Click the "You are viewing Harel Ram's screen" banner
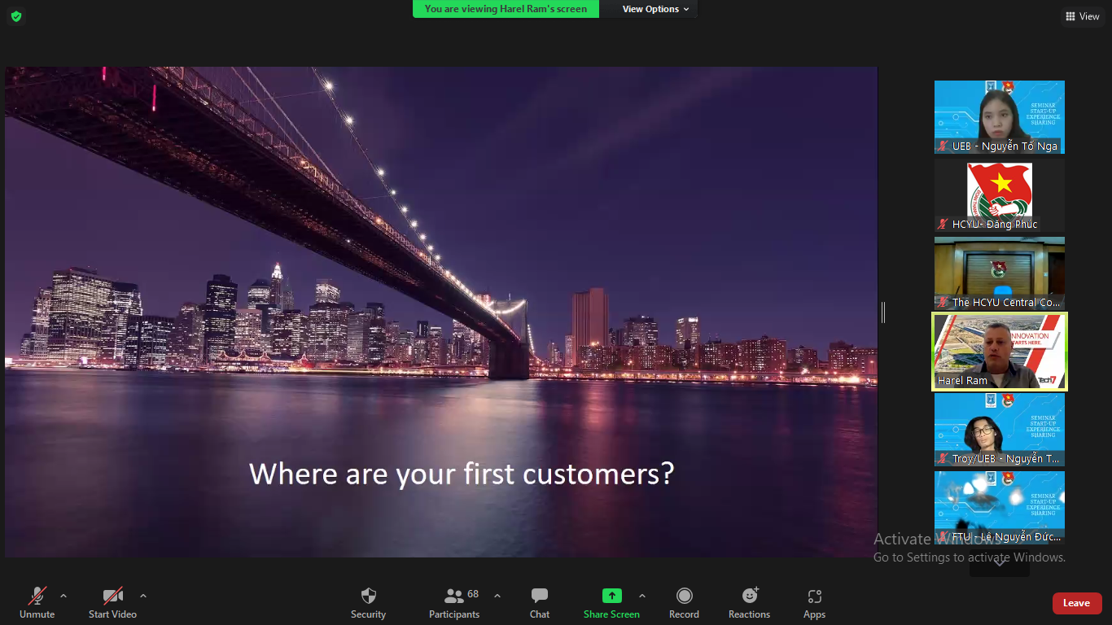 coord(506,9)
